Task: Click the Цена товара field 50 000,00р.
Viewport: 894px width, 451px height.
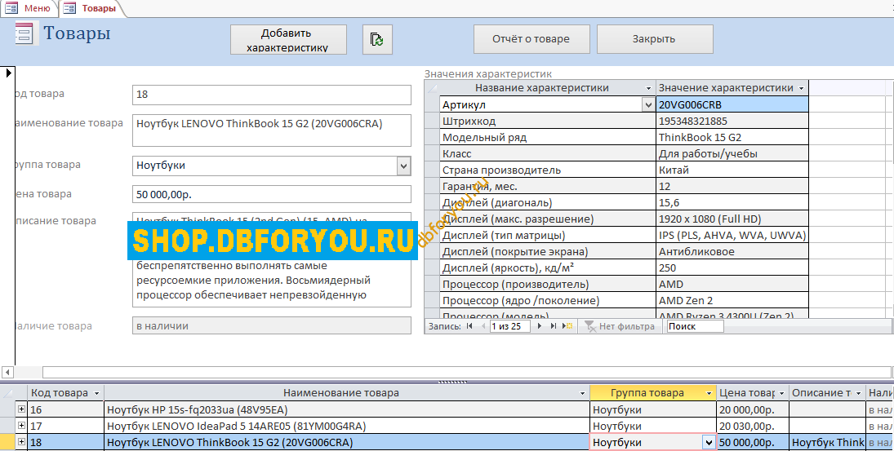Action: point(271,194)
